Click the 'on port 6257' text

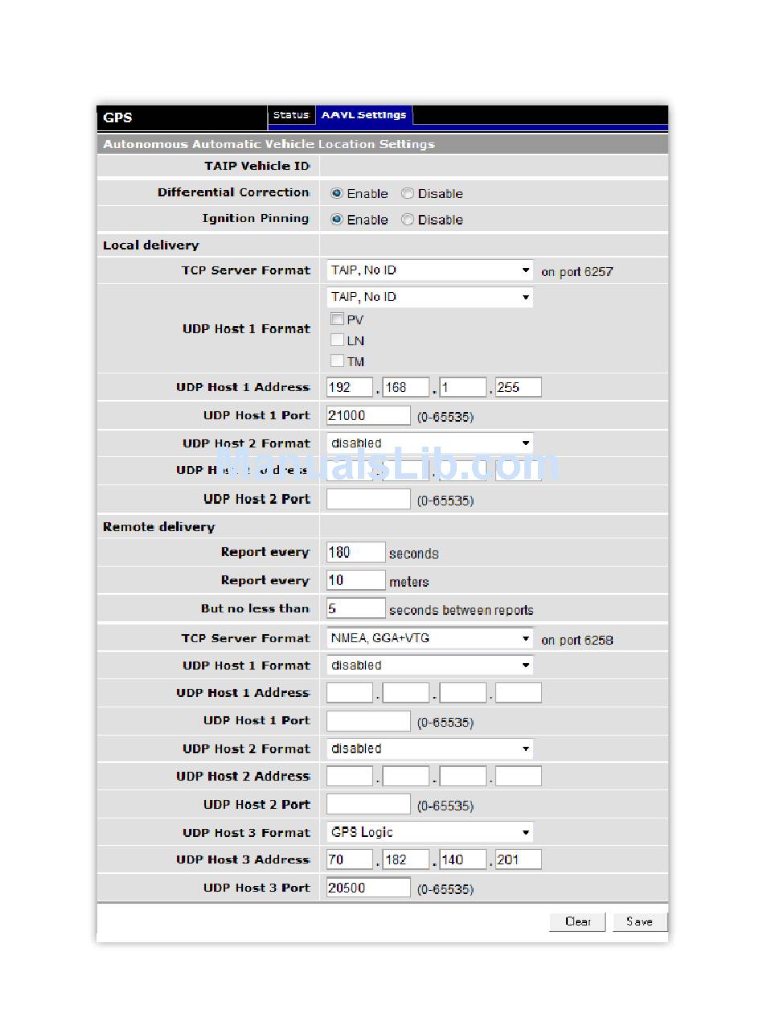coord(577,272)
